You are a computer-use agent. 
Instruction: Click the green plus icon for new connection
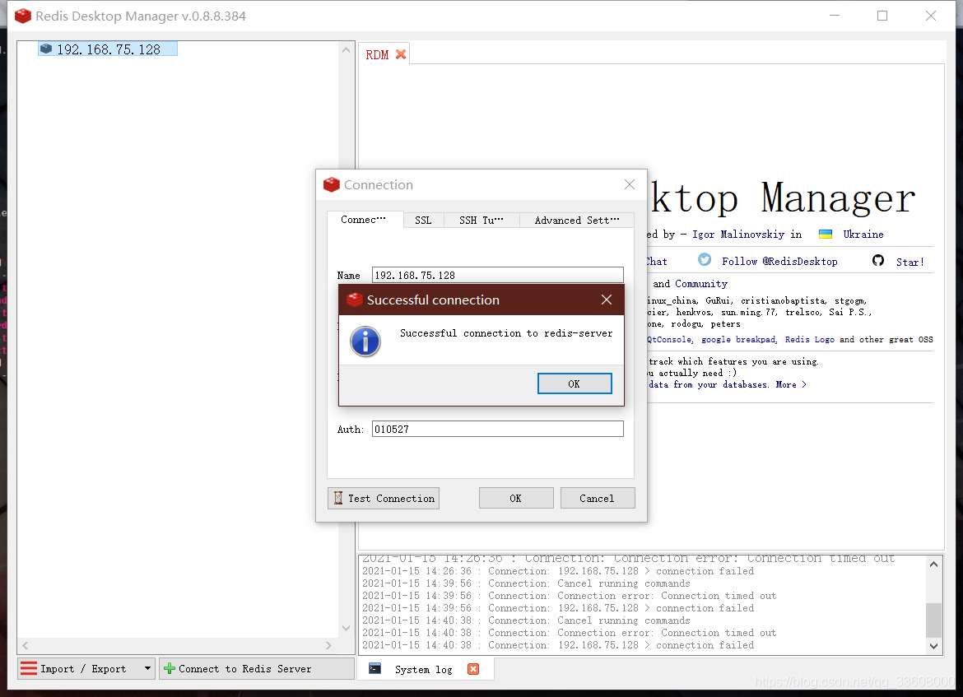(170, 669)
